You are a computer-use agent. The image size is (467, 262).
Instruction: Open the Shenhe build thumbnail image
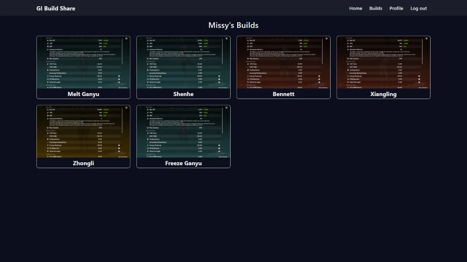183,63
